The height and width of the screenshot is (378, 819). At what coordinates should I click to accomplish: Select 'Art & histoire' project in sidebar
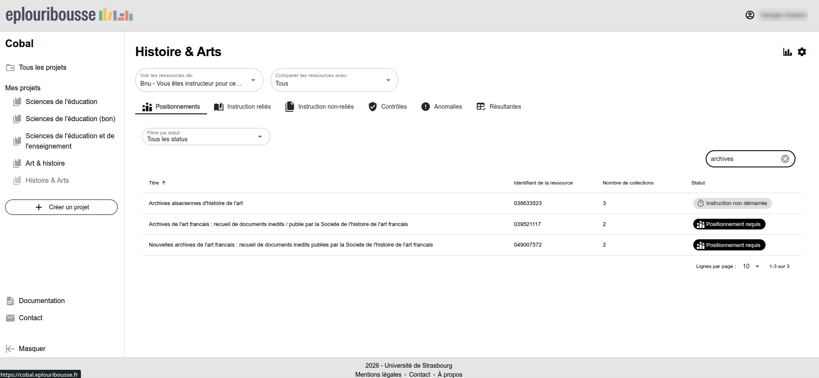tap(45, 164)
